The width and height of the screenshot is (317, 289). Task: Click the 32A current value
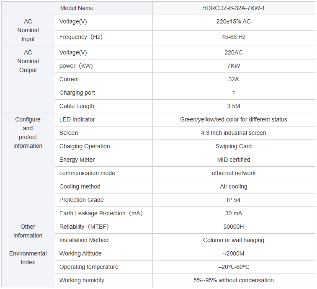(x=233, y=79)
